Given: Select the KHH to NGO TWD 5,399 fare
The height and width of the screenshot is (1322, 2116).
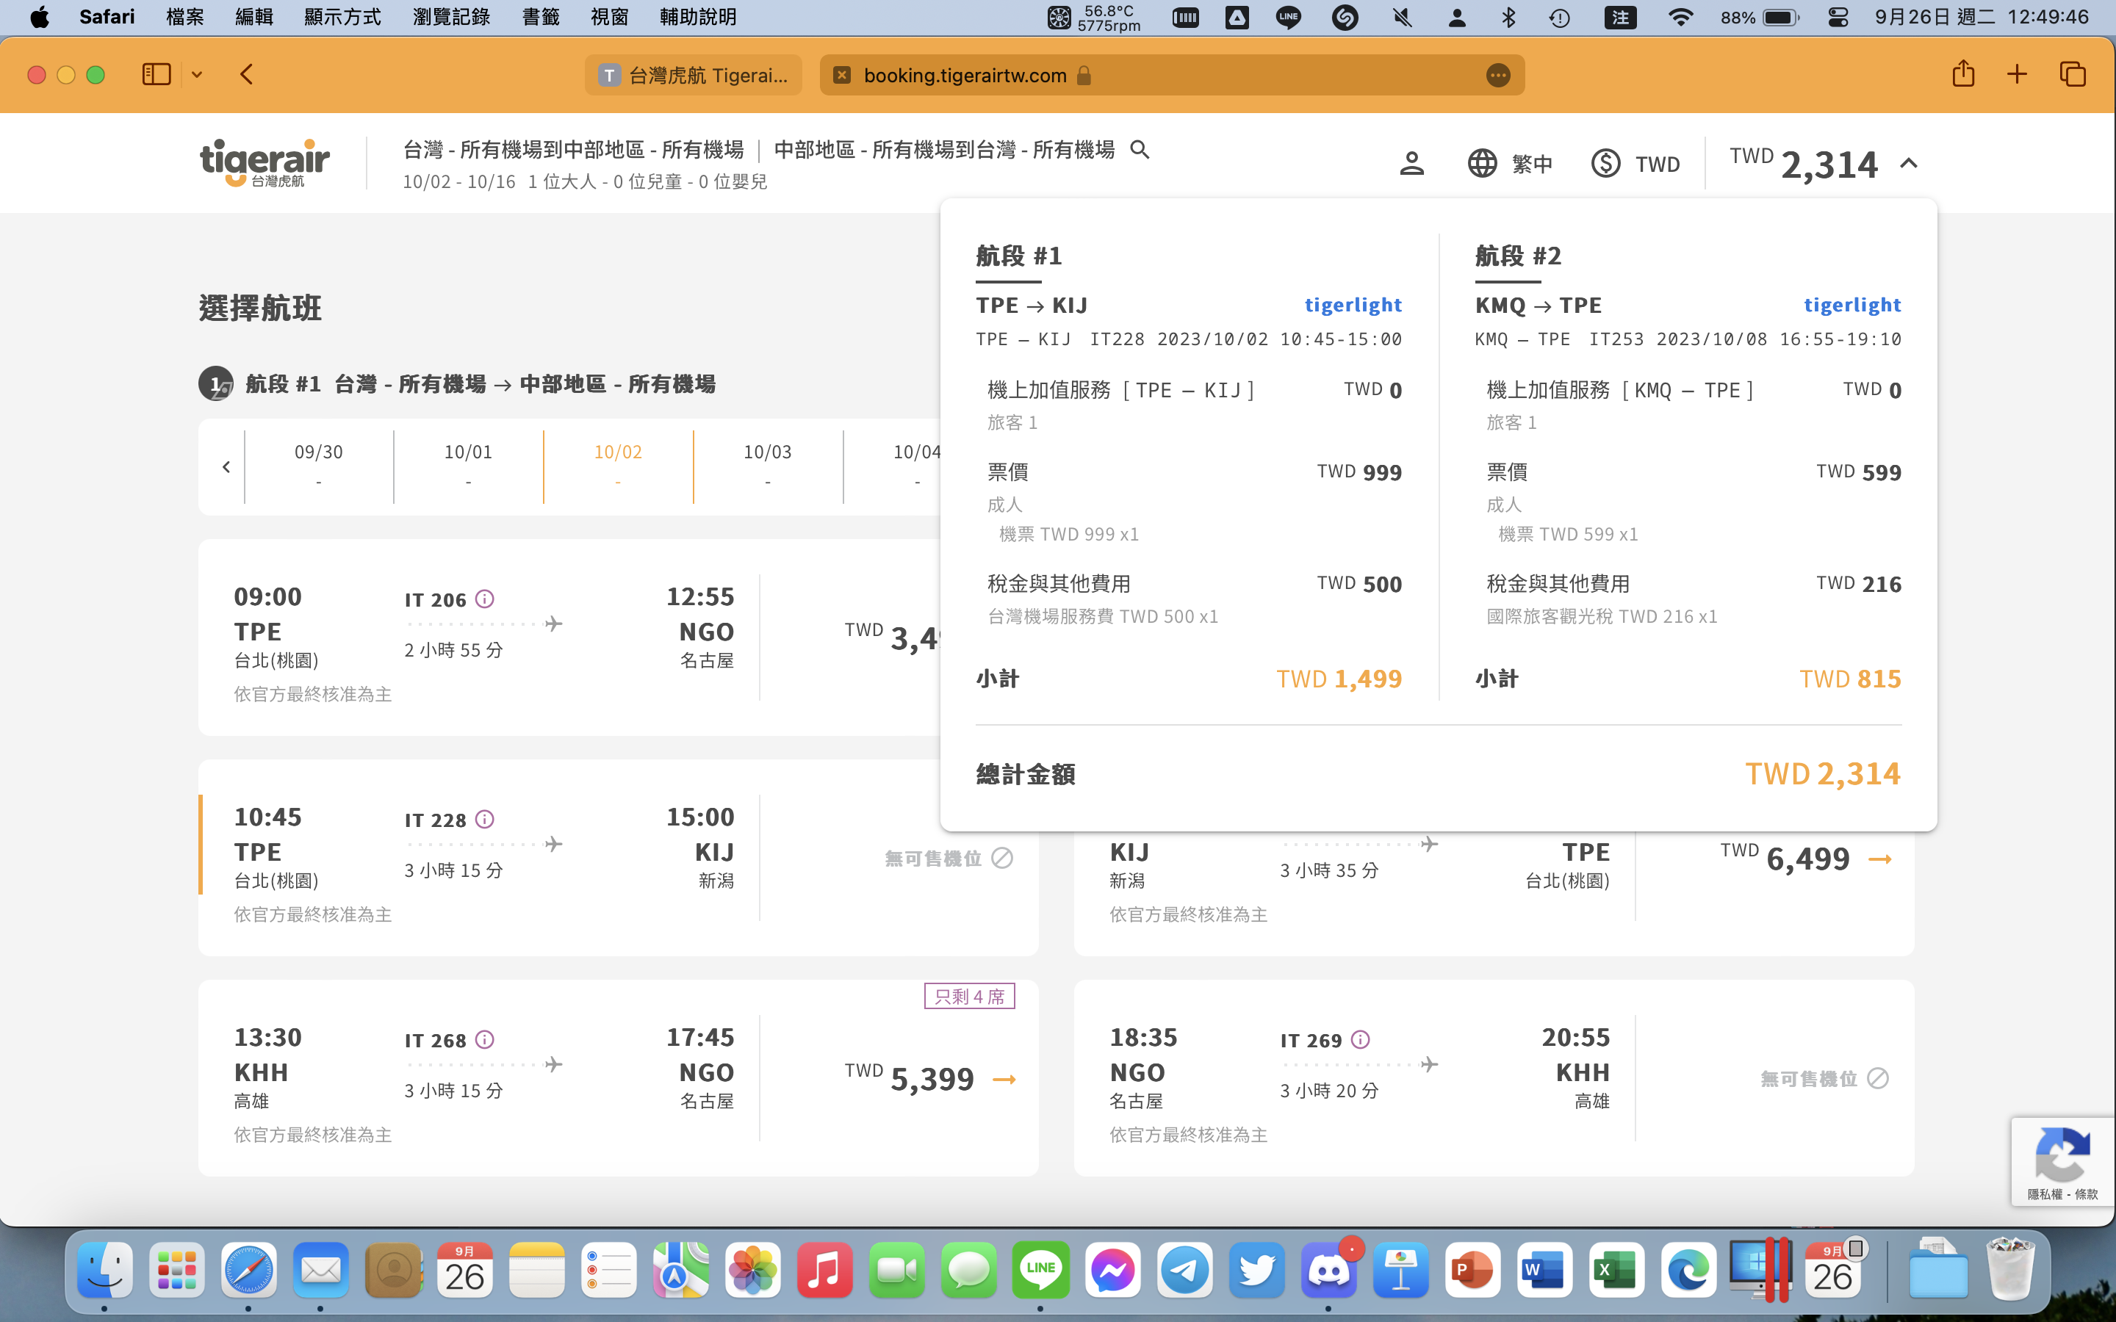Looking at the screenshot, I should (929, 1079).
